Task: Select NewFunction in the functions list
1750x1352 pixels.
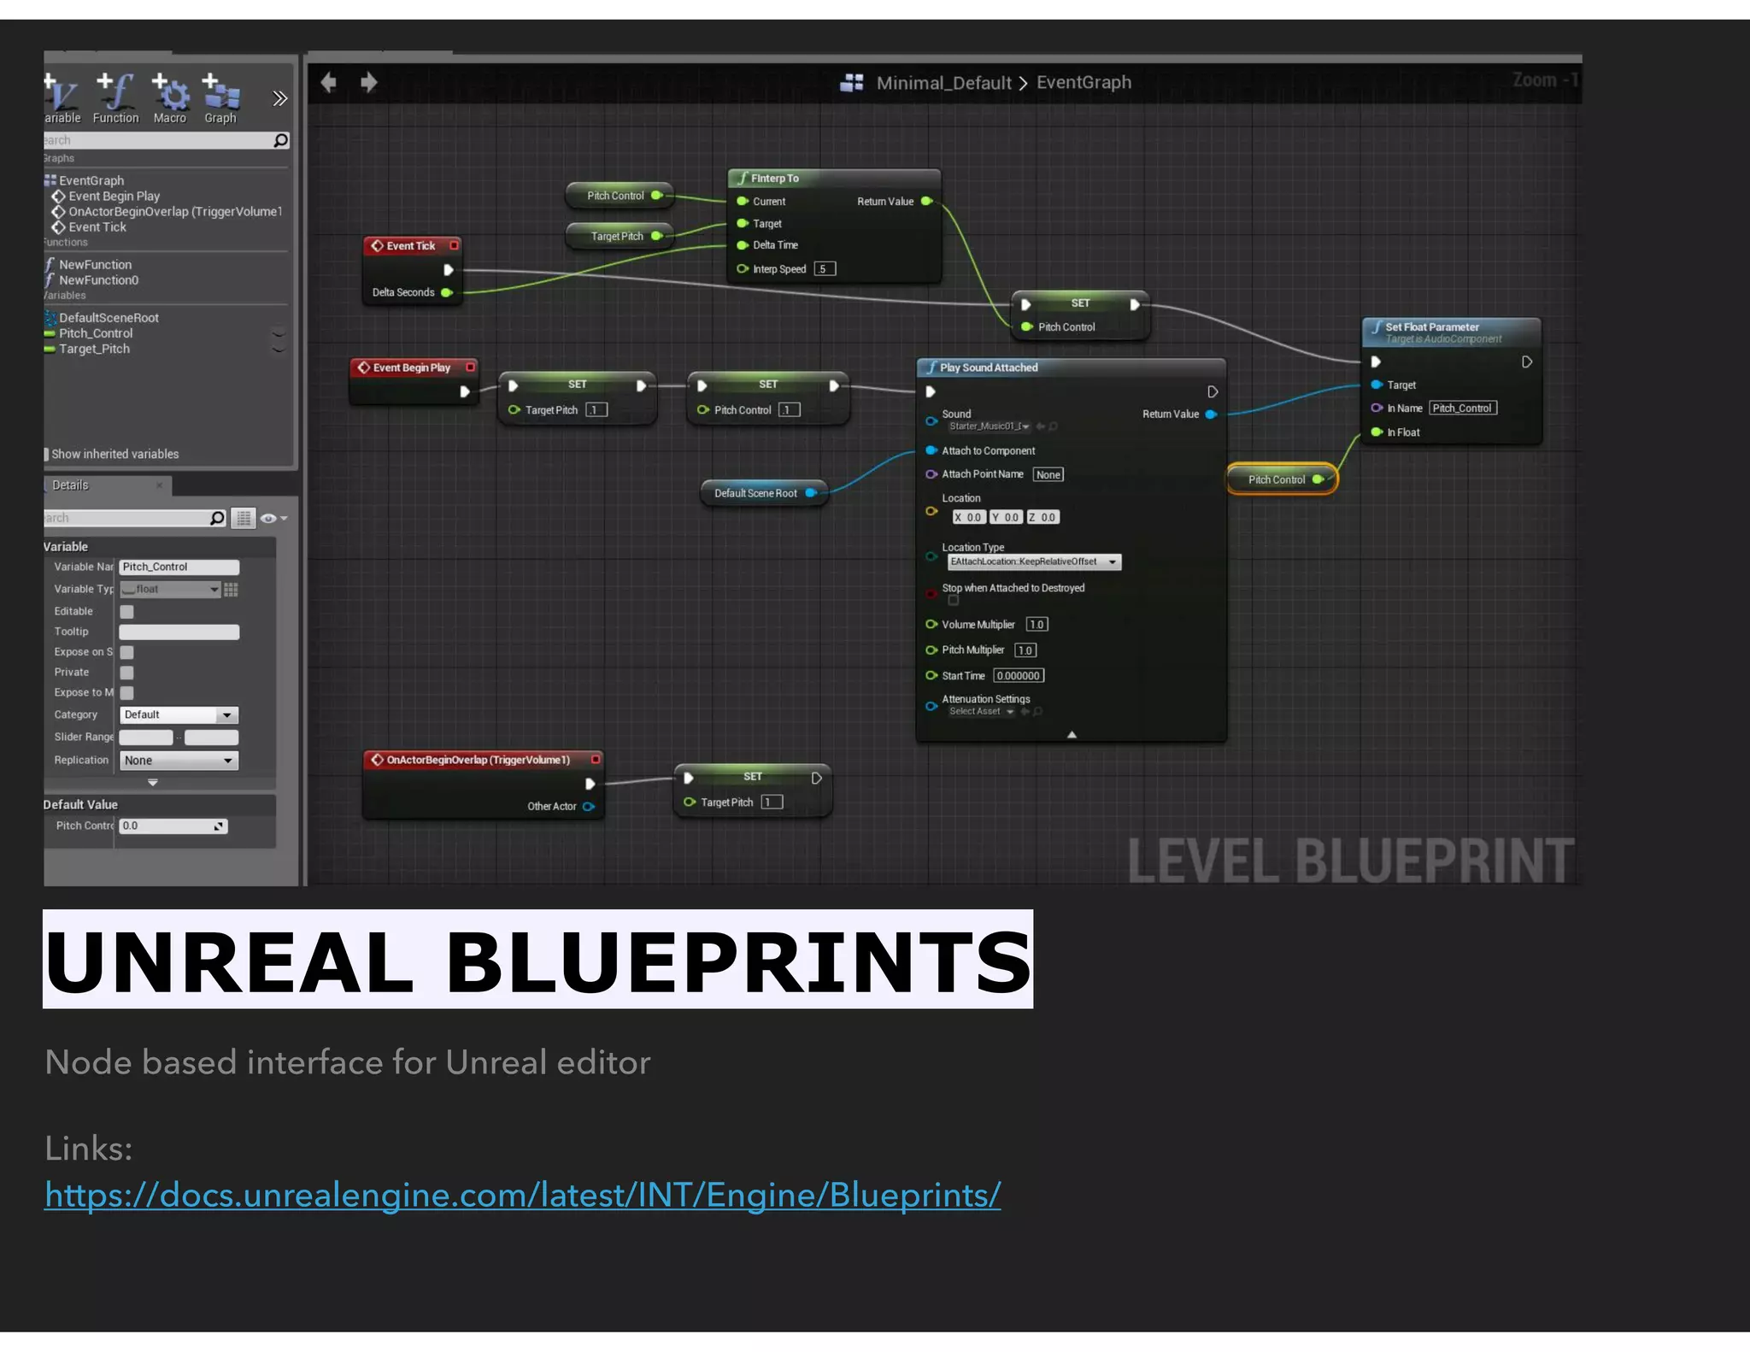Action: pos(95,265)
